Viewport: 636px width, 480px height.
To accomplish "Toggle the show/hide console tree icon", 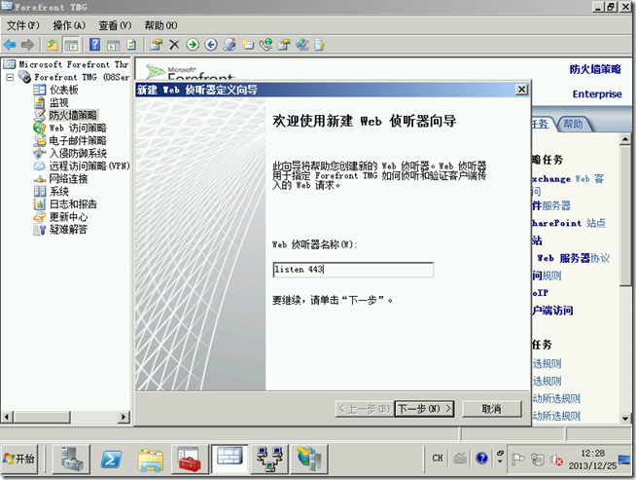I will [x=71, y=45].
